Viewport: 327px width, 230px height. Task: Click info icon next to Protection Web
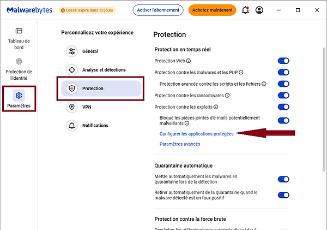pos(189,61)
